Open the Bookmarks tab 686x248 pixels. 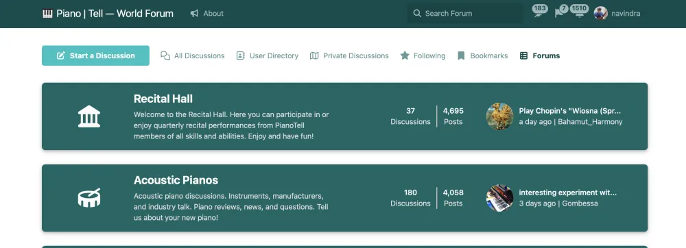tap(482, 55)
